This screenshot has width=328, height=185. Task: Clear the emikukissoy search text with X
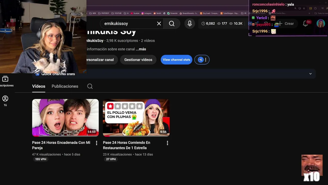click(x=159, y=24)
